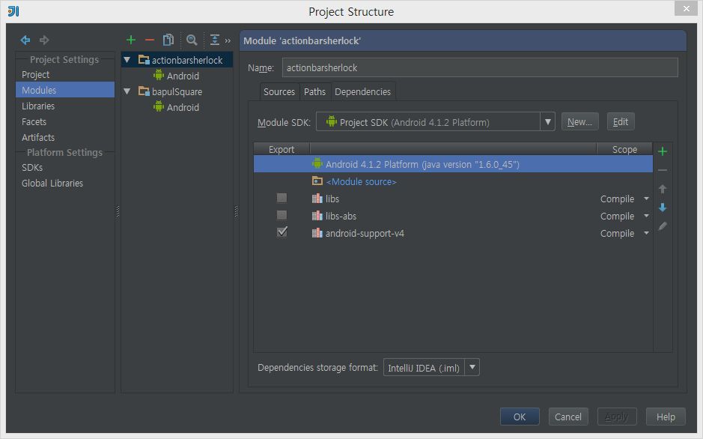The width and height of the screenshot is (703, 439).
Task: Remove selected module with red minus
Action: pos(150,40)
